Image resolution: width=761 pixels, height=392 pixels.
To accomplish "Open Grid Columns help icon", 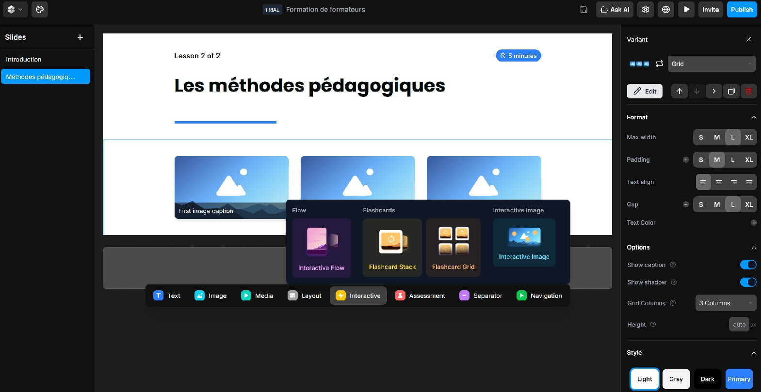I will tap(673, 303).
